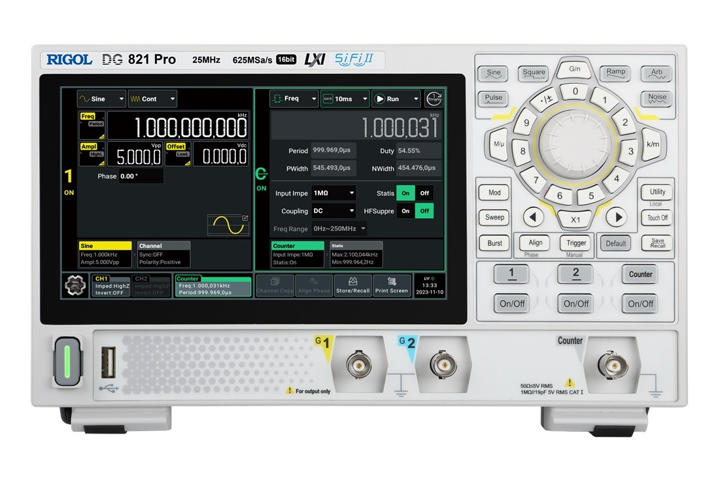This screenshot has width=720, height=480.
Task: Select the Channel info tab
Action: point(164,254)
